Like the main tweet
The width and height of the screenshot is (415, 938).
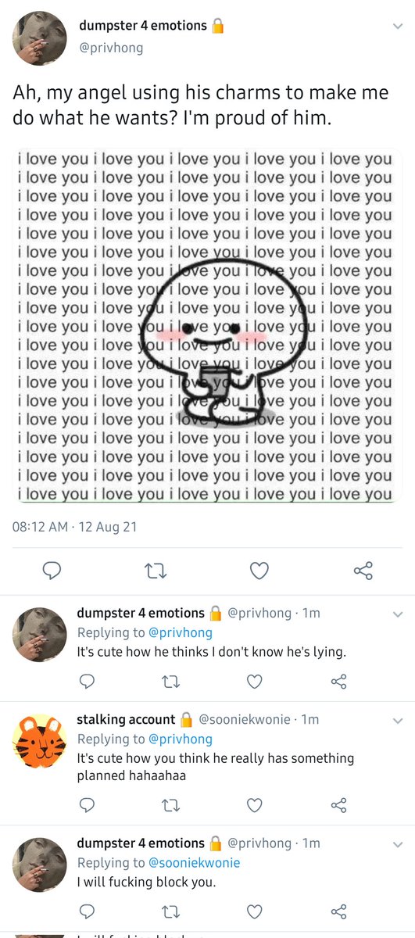point(259,571)
